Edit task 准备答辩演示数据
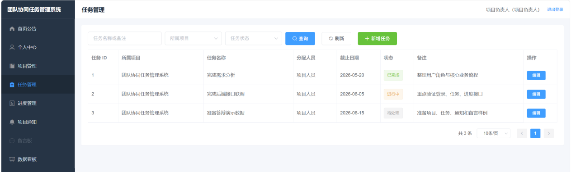 (536, 113)
